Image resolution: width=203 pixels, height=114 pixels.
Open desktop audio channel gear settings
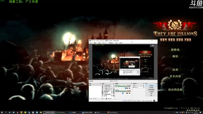coord(130,93)
